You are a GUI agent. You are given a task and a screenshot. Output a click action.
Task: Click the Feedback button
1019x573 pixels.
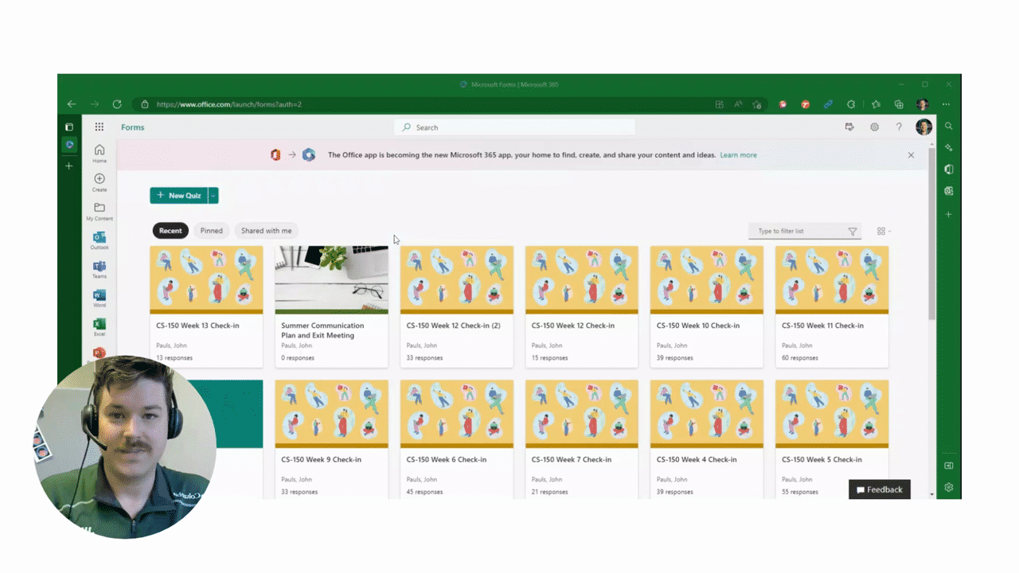879,489
